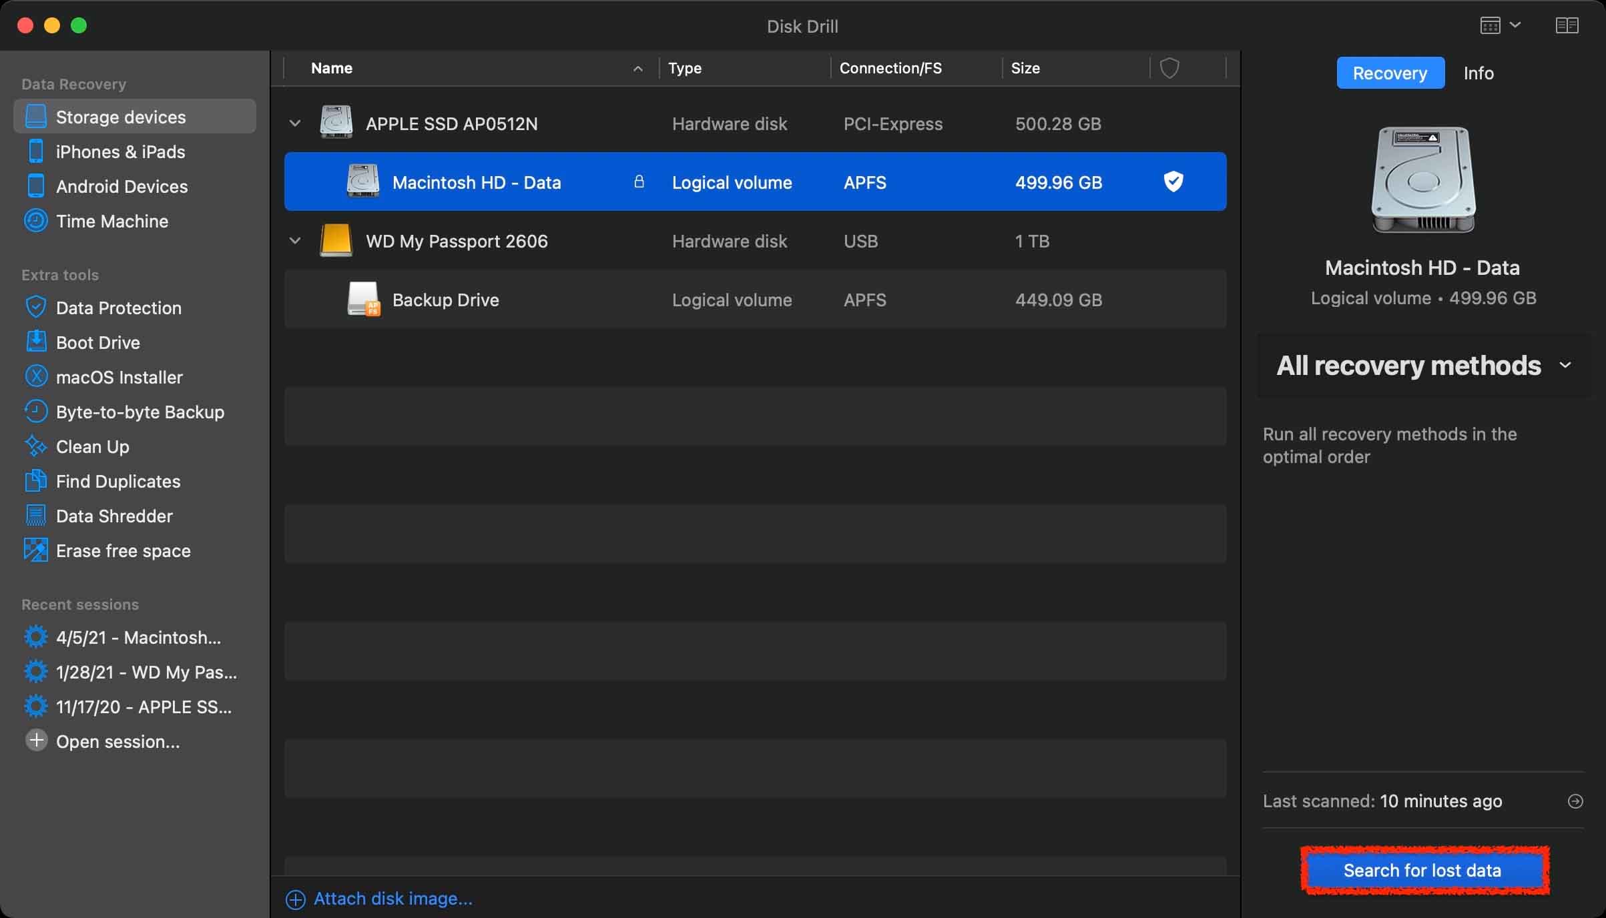The width and height of the screenshot is (1606, 918).
Task: Click the Macintosh HD protection shield icon
Action: [x=1173, y=181]
